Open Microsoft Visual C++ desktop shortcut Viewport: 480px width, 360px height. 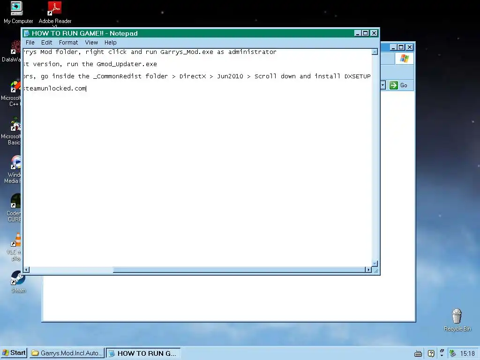11,93
